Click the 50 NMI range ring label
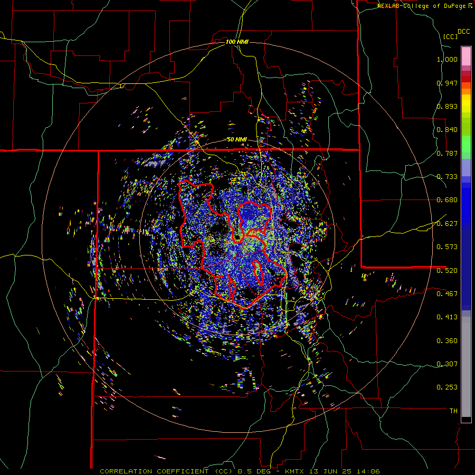Viewport: 475px width, 475px height. click(237, 140)
